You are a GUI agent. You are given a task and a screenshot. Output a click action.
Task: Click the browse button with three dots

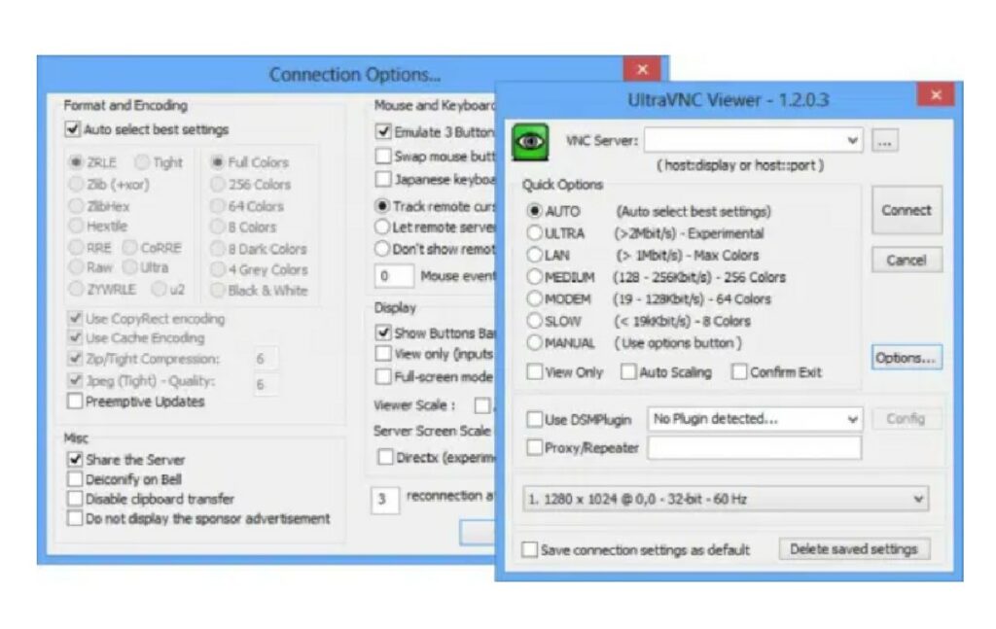point(883,141)
